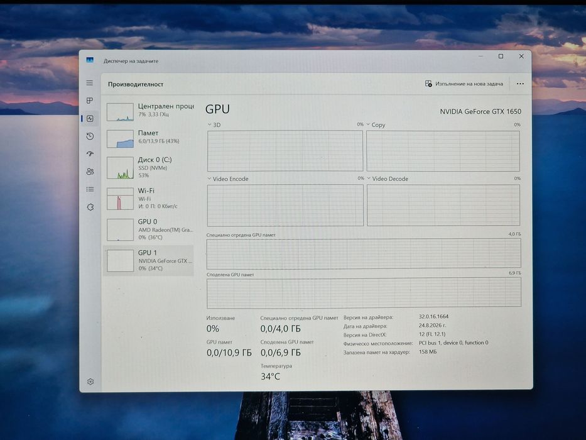Click dedicated memory value 0,0/4,0 ГБ
The width and height of the screenshot is (586, 440).
(280, 329)
